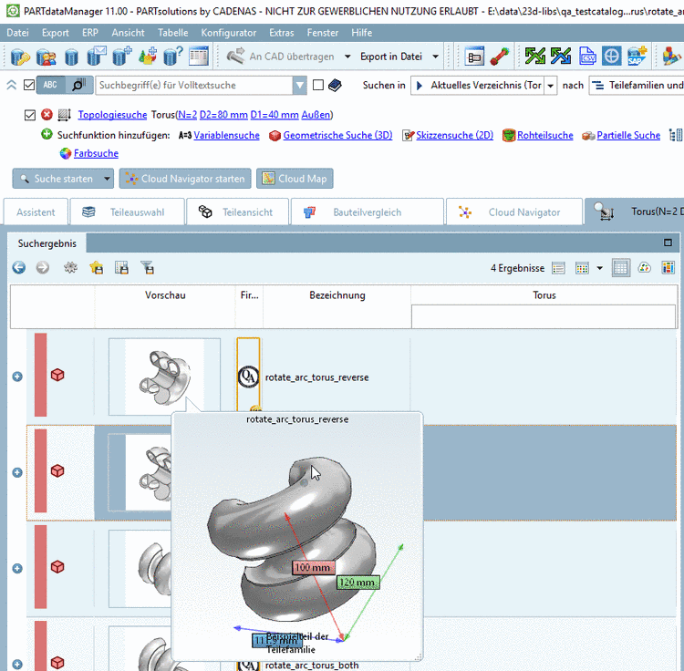The height and width of the screenshot is (671, 684).
Task: Click the Torus column filter field
Action: 544,316
